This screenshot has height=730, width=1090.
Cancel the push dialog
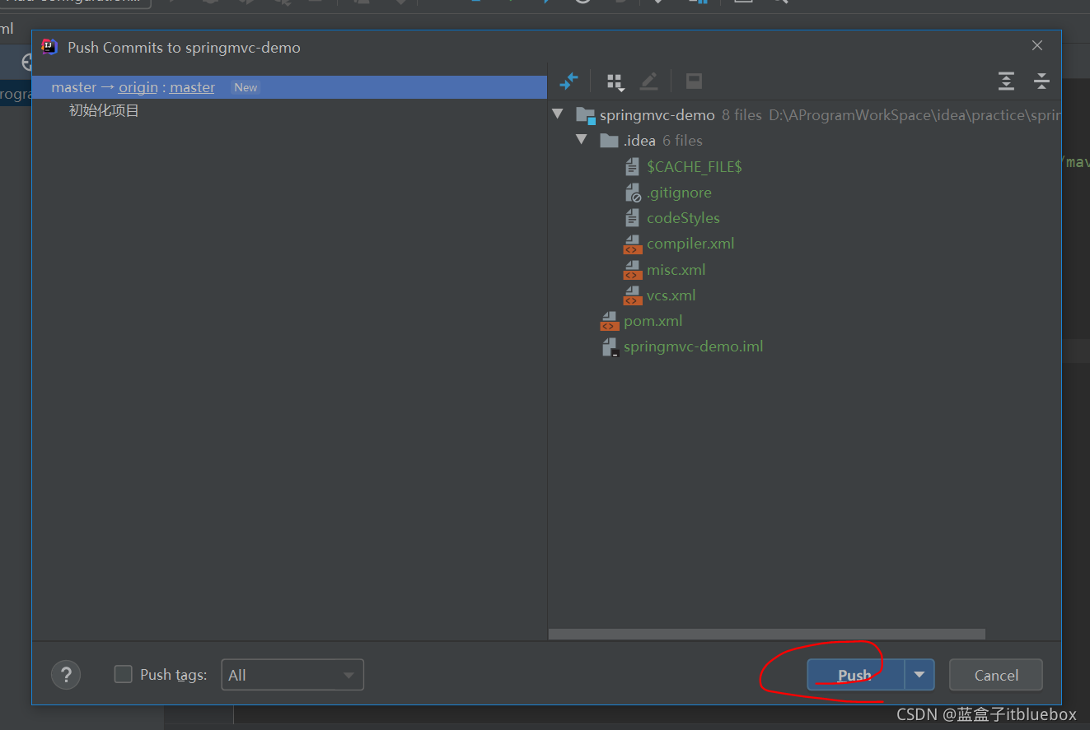click(996, 675)
